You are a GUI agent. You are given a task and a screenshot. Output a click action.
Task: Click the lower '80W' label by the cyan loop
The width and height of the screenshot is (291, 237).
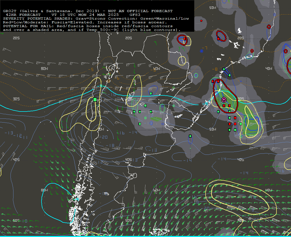44,190
